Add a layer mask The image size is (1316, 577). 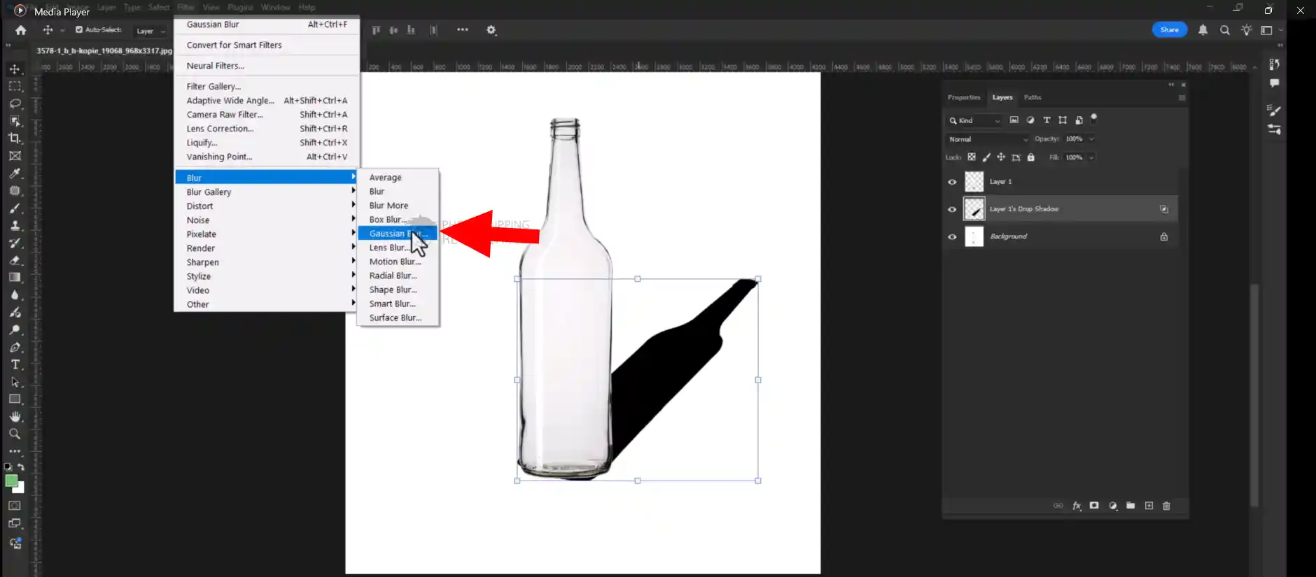[1094, 506]
